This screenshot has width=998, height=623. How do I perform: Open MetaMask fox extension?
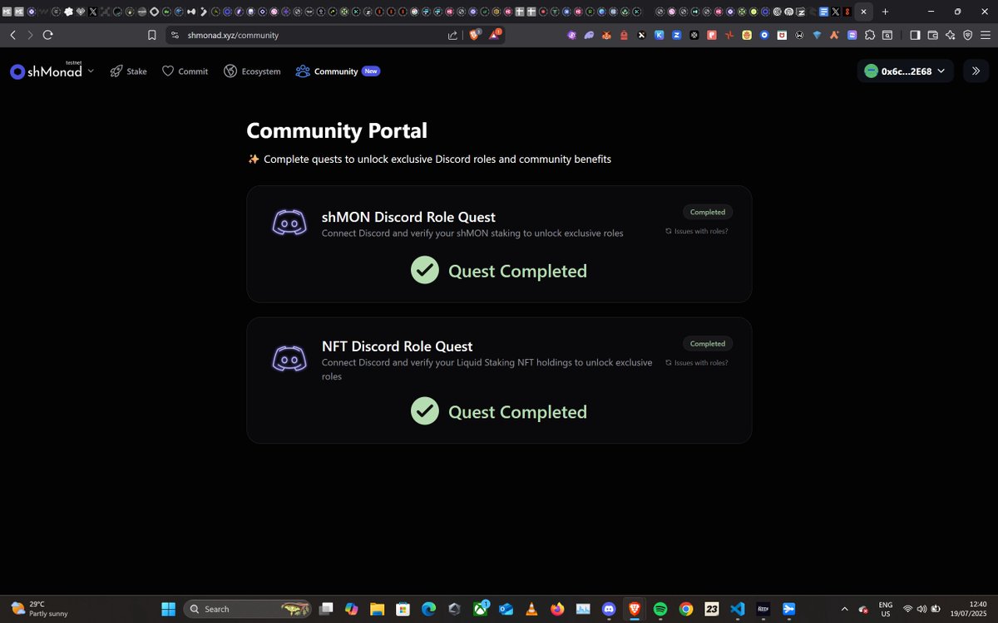[606, 35]
